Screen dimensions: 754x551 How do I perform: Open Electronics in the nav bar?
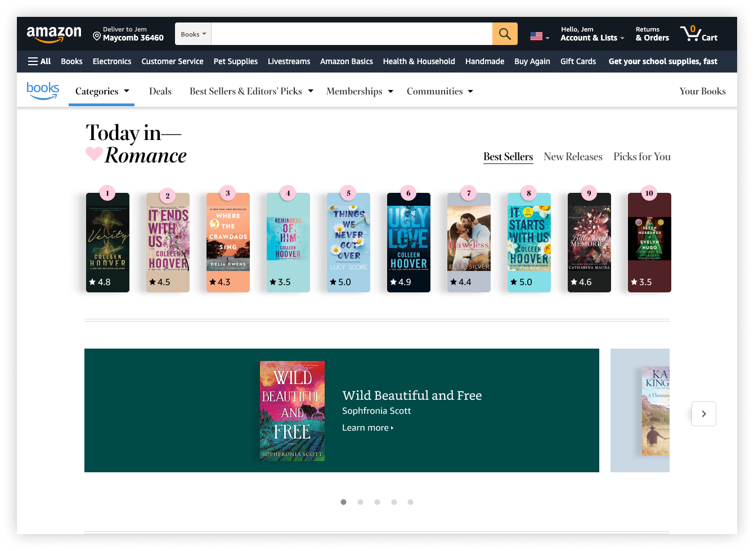112,61
